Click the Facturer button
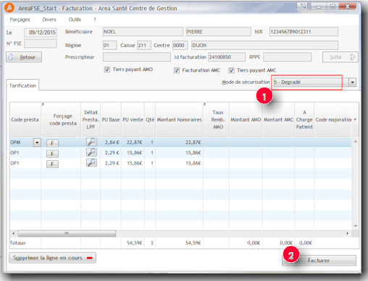This screenshot has height=281, width=368. [x=319, y=261]
